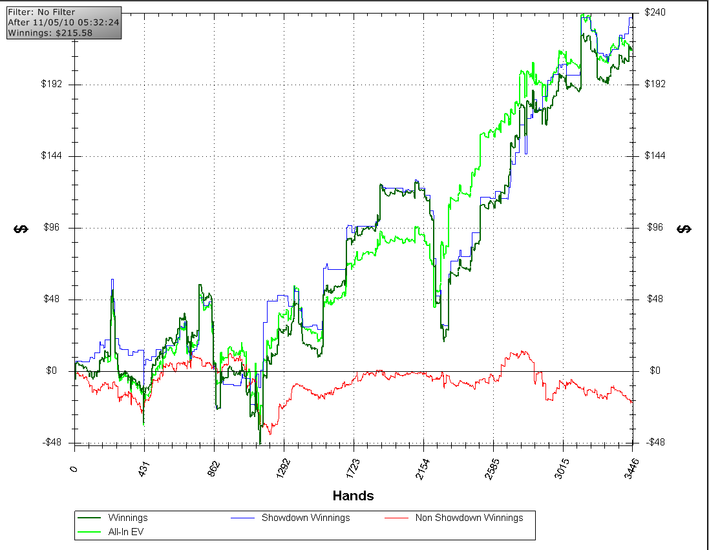The height and width of the screenshot is (550, 709).
Task: Click the Hands x-axis title
Action: coord(353,496)
